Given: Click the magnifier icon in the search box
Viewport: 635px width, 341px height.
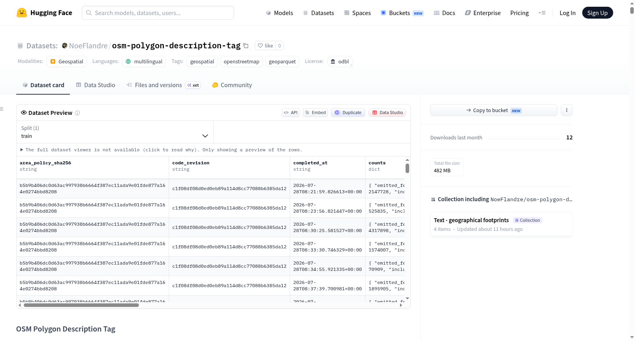Looking at the screenshot, I should pyautogui.click(x=89, y=13).
